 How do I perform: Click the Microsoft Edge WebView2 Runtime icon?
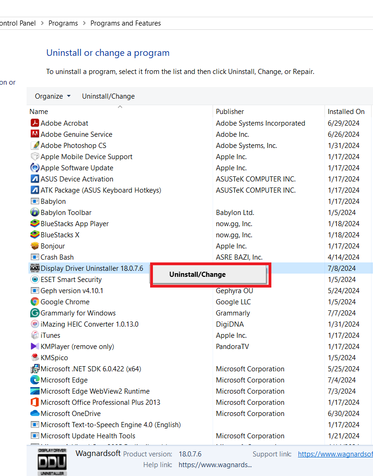point(35,391)
